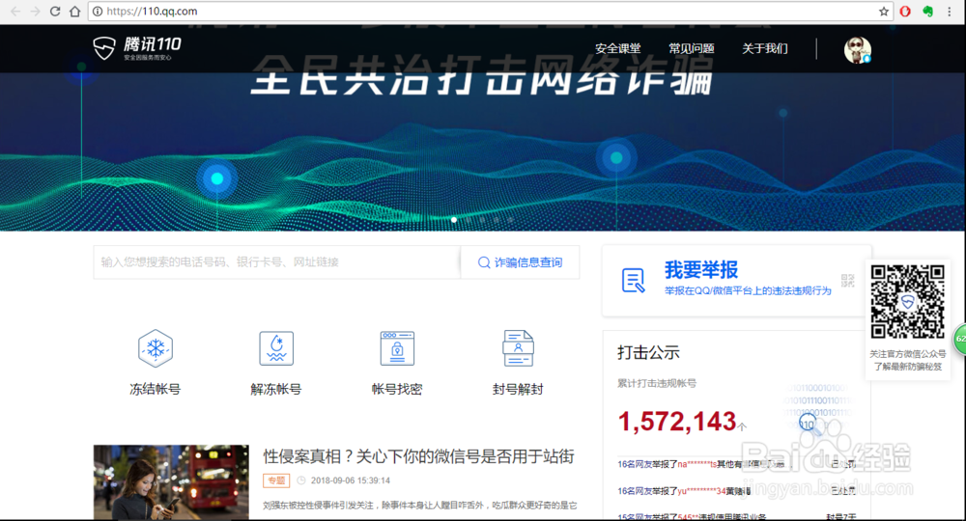The width and height of the screenshot is (966, 521).
Task: Click the 我要举报 report document icon
Action: point(634,280)
